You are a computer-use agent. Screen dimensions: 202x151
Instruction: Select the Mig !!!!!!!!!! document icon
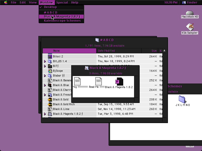point(77,81)
